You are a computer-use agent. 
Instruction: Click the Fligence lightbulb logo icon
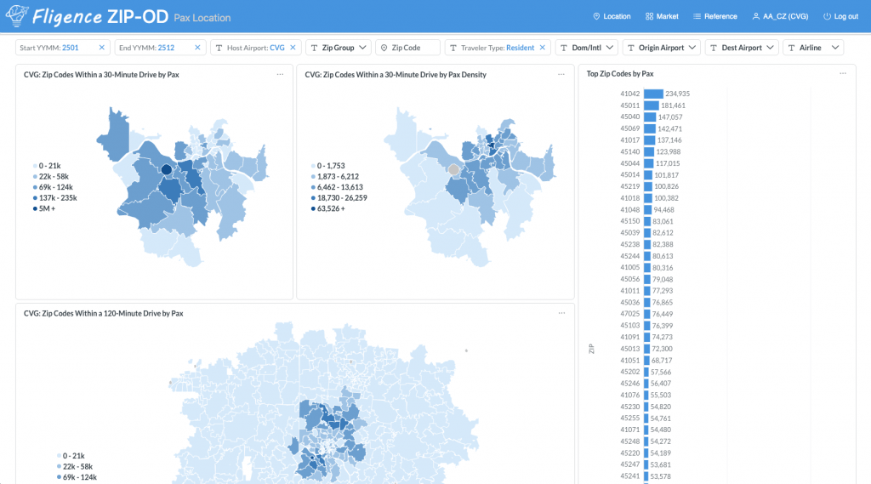pos(17,15)
